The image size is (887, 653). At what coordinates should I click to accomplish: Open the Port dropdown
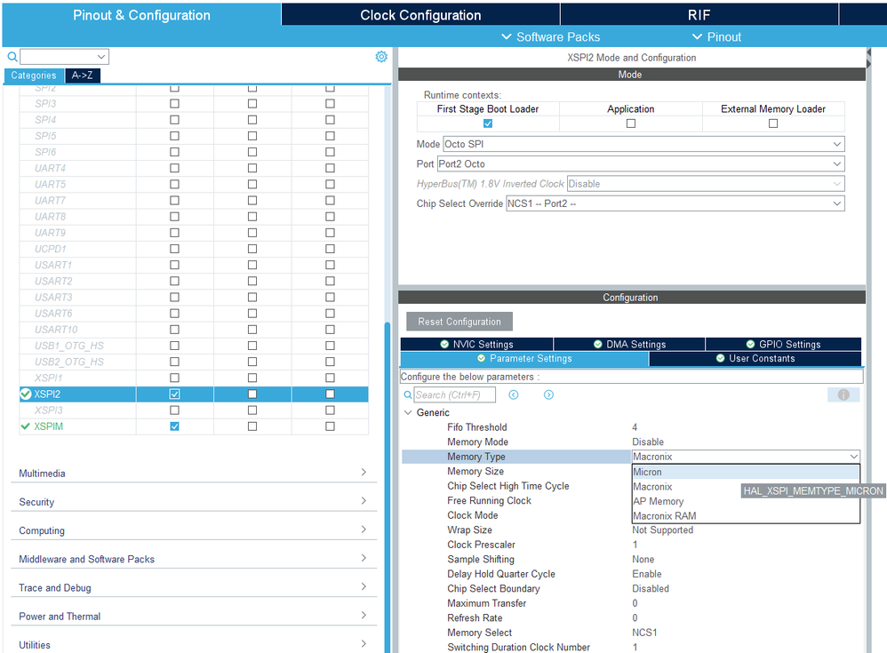[x=641, y=164]
